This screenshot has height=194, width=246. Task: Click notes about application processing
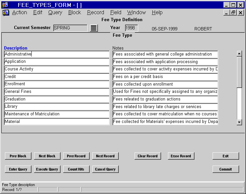pos(165,61)
